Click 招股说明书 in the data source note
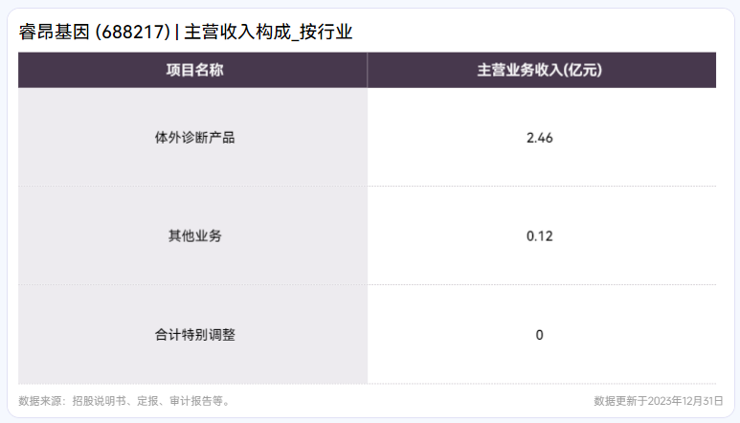The image size is (740, 423). tap(99, 401)
